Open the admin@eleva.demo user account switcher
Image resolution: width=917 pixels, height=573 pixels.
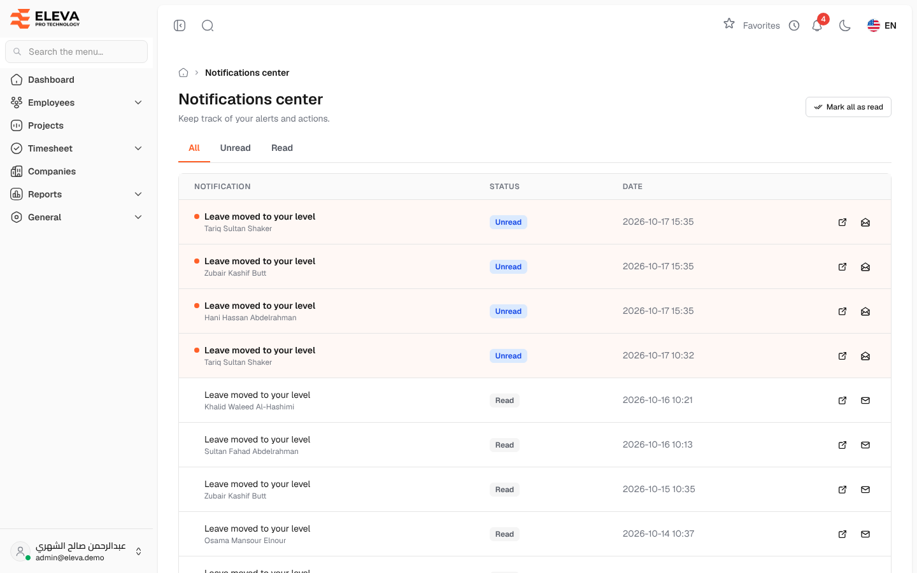point(76,551)
